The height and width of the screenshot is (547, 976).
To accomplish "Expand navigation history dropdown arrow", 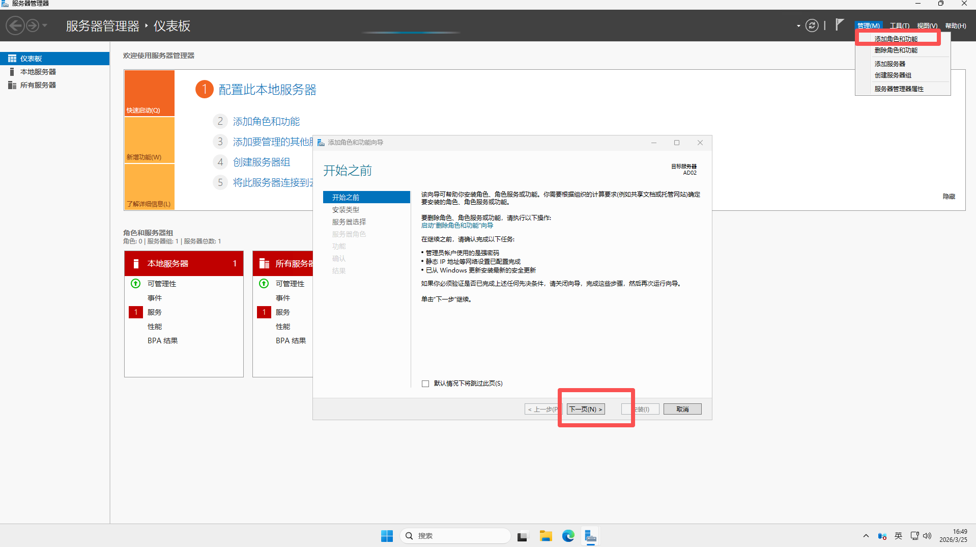I will [45, 25].
